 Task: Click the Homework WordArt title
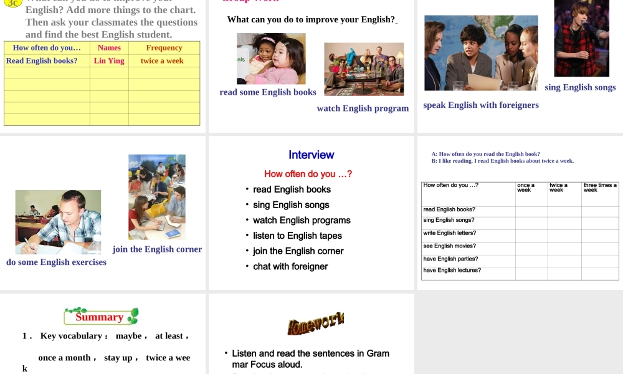click(316, 323)
